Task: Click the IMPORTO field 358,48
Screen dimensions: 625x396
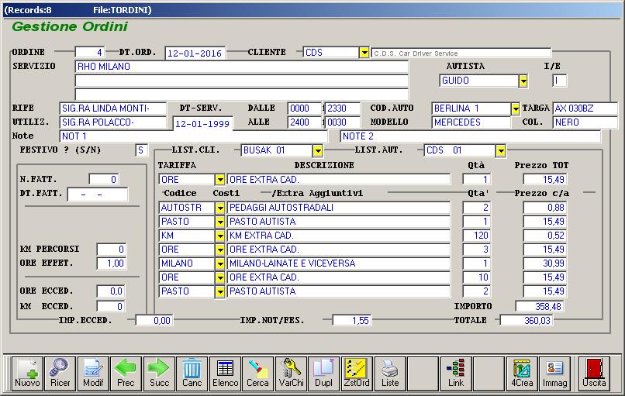Action: 540,306
